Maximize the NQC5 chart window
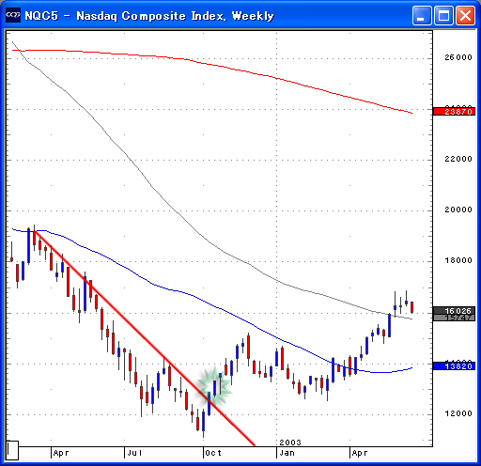The height and width of the screenshot is (466, 481). (x=443, y=15)
